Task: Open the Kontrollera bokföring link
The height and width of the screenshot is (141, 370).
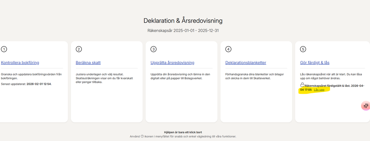Action: [20, 63]
